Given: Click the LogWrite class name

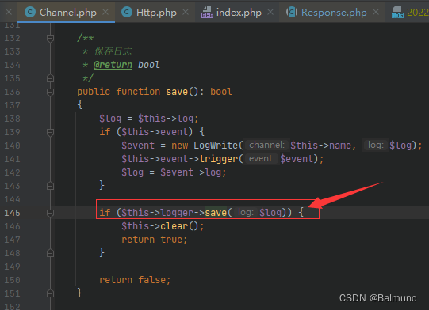Looking at the screenshot, I should point(216,146).
